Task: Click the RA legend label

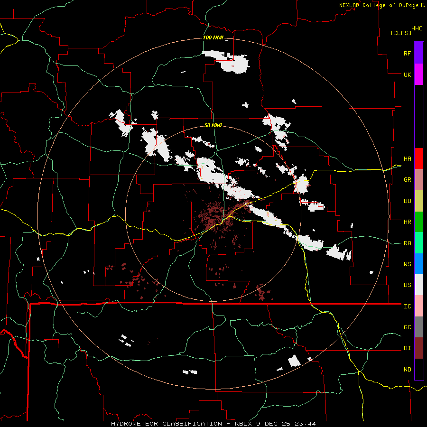Action: pyautogui.click(x=407, y=243)
